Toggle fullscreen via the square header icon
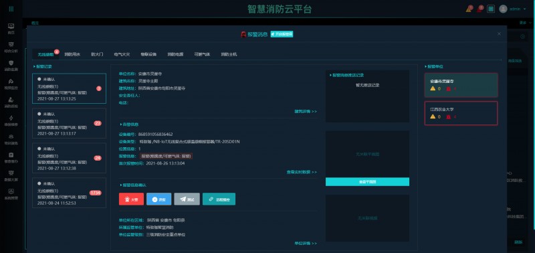This screenshot has width=535, height=253. pos(491,9)
